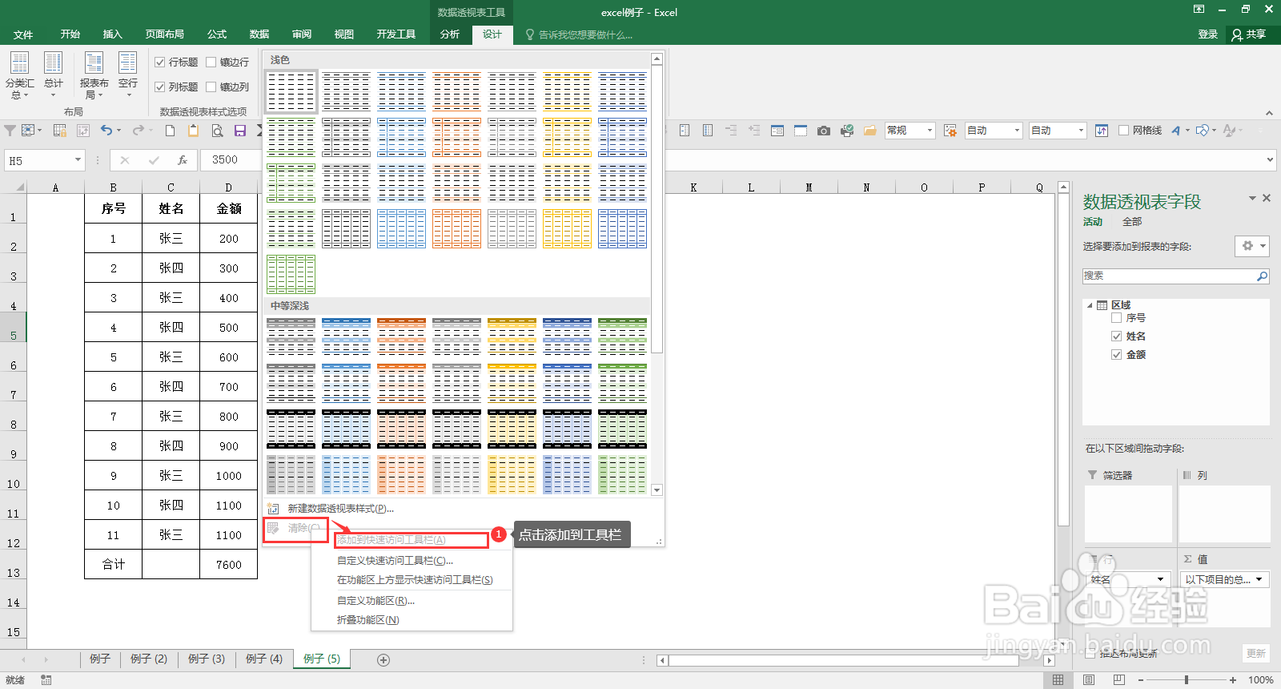This screenshot has height=689, width=1281.
Task: Uncheck the 姓名 field checkbox
Action: (x=1116, y=336)
